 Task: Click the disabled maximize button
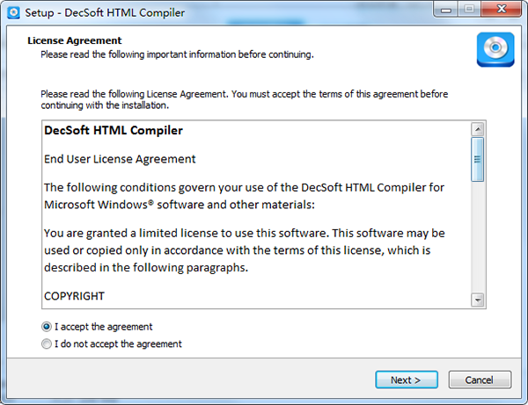[x=469, y=10]
